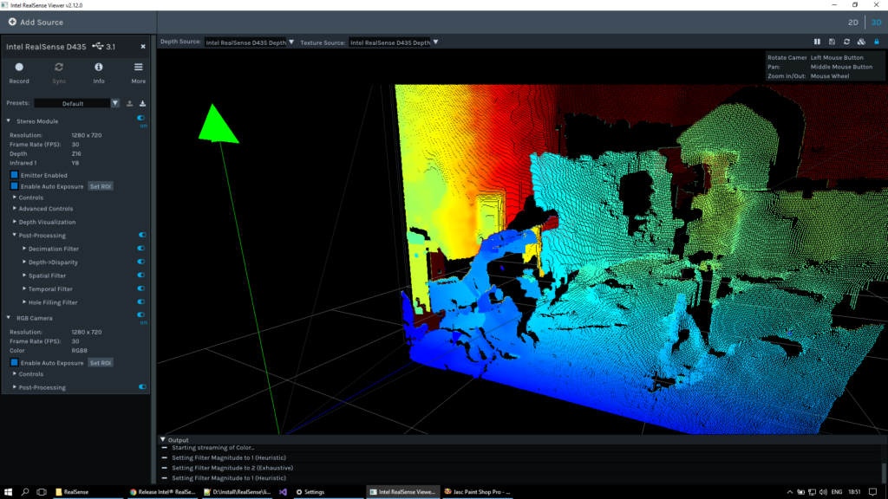
Task: Collapse stereo Post-Processing section
Action: (x=15, y=236)
